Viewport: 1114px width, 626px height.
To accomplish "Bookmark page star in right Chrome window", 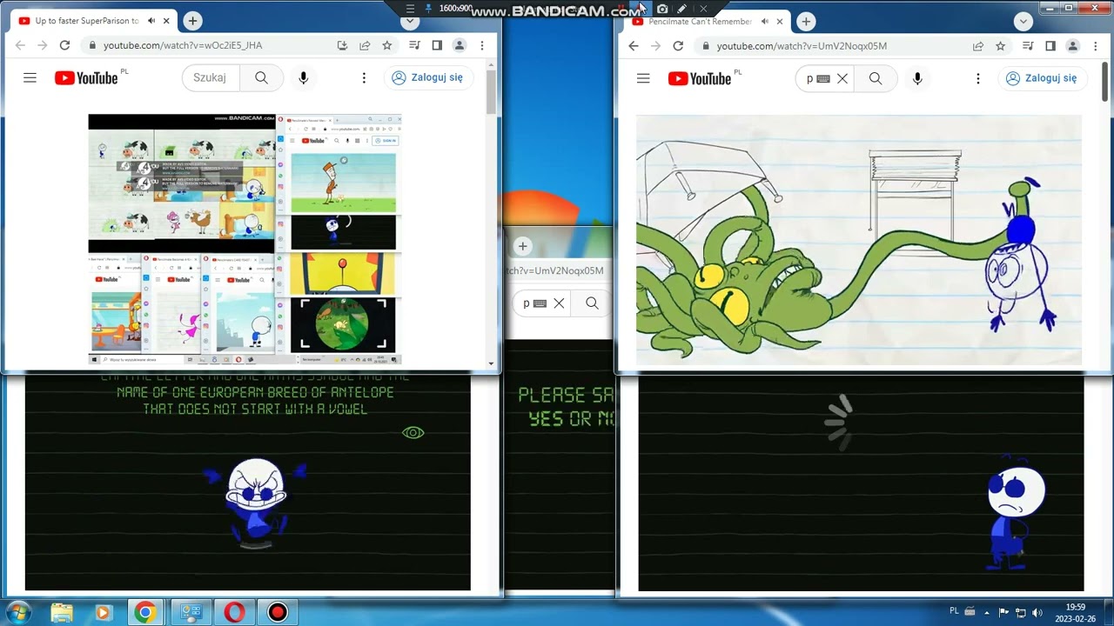I will [x=1001, y=45].
